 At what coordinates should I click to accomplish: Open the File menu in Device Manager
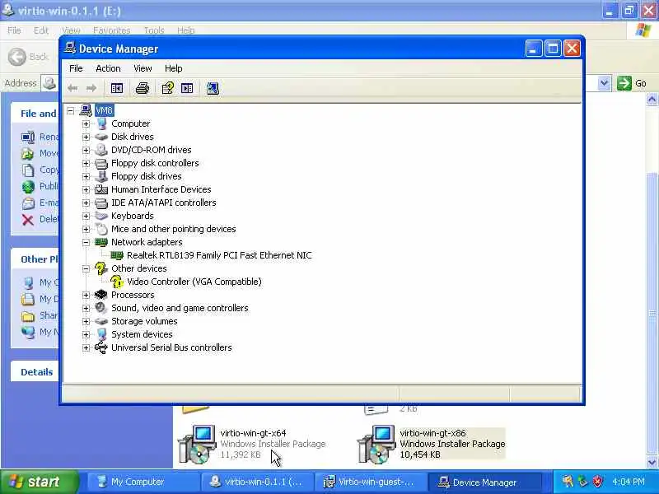(76, 68)
